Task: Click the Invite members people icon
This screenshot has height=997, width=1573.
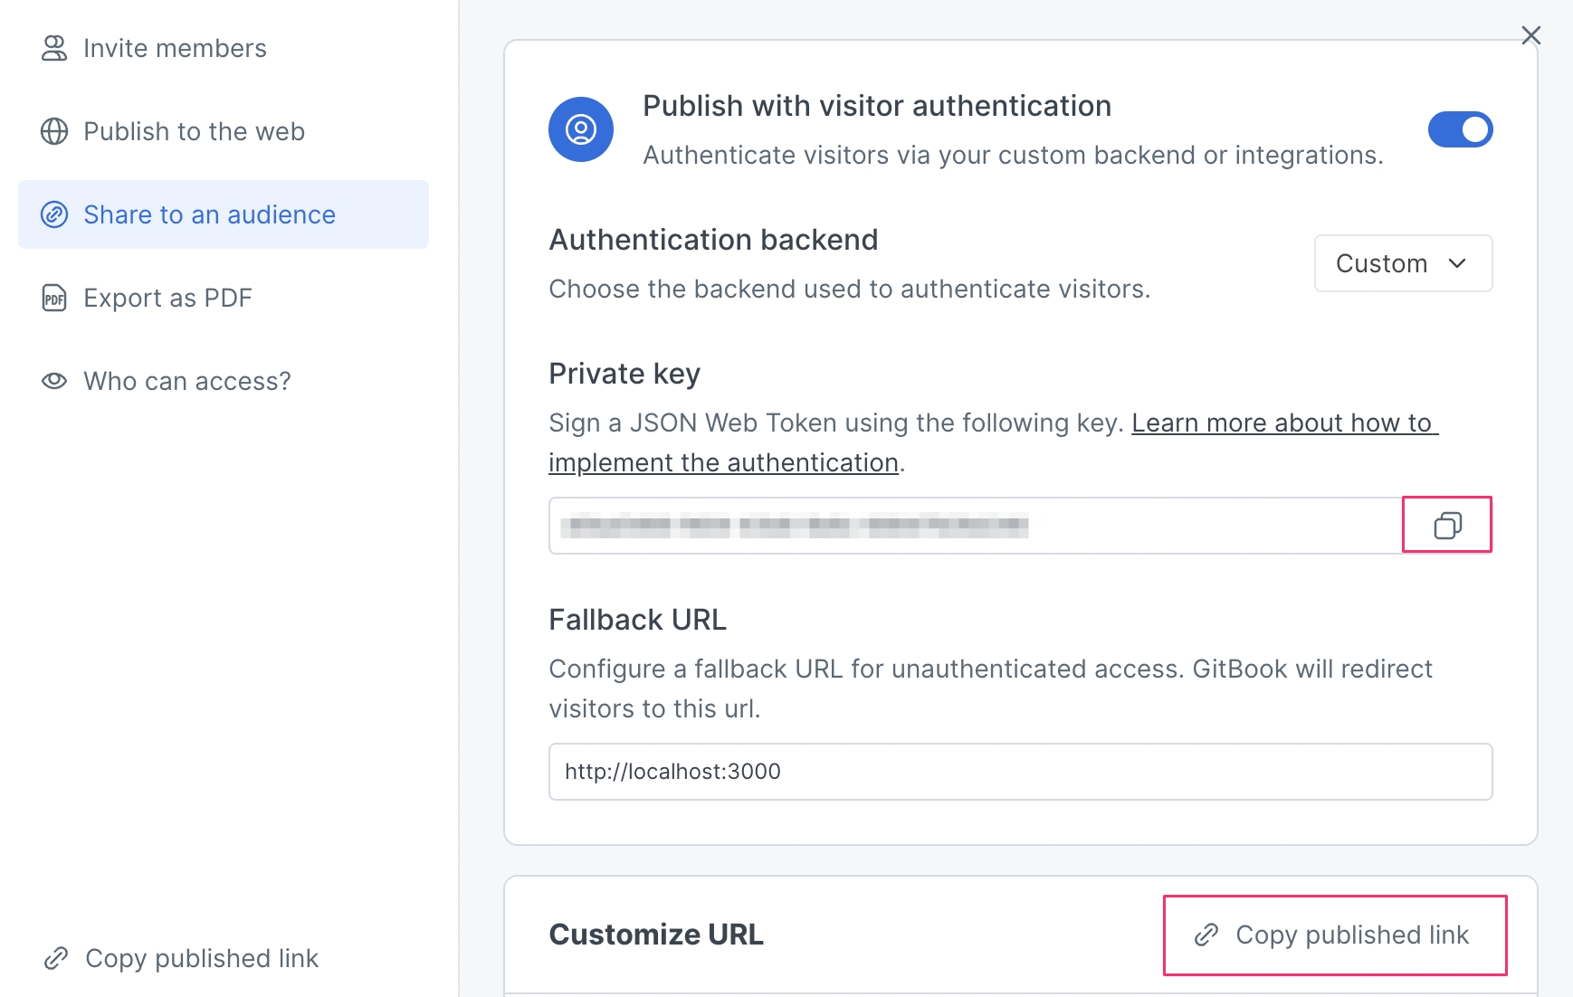Action: click(54, 48)
